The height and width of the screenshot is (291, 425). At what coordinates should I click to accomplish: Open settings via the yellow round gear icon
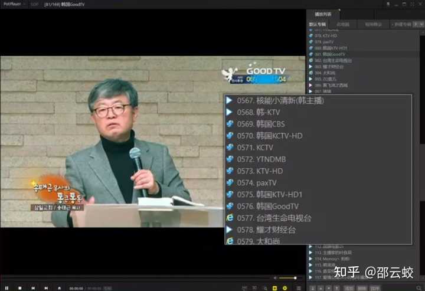(285, 288)
